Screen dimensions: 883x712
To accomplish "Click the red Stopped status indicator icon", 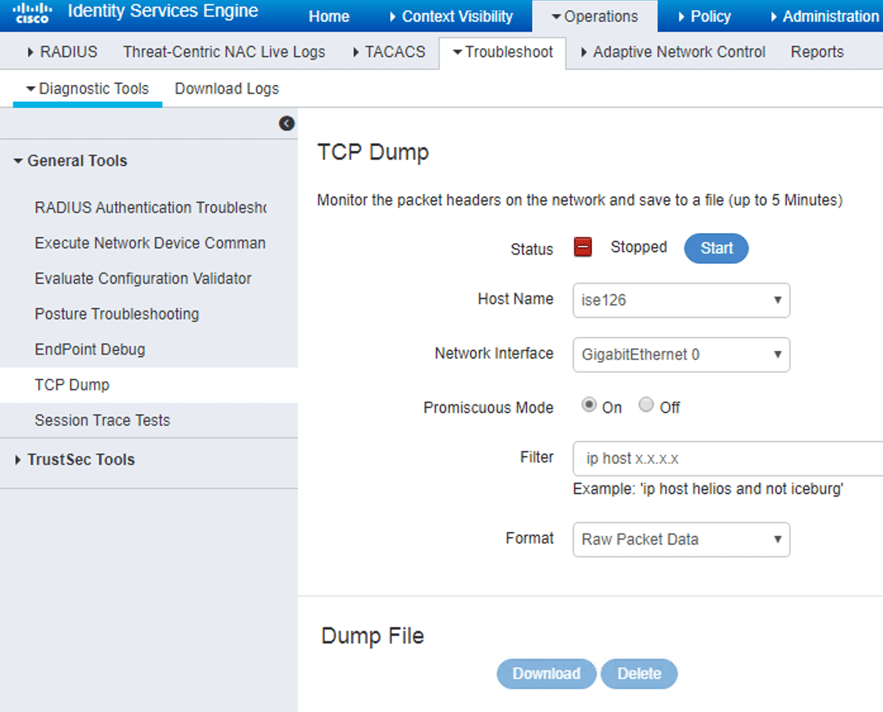I will pyautogui.click(x=582, y=247).
